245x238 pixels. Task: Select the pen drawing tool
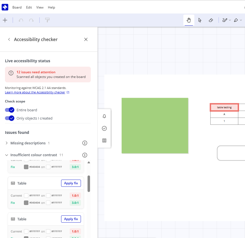225,20
